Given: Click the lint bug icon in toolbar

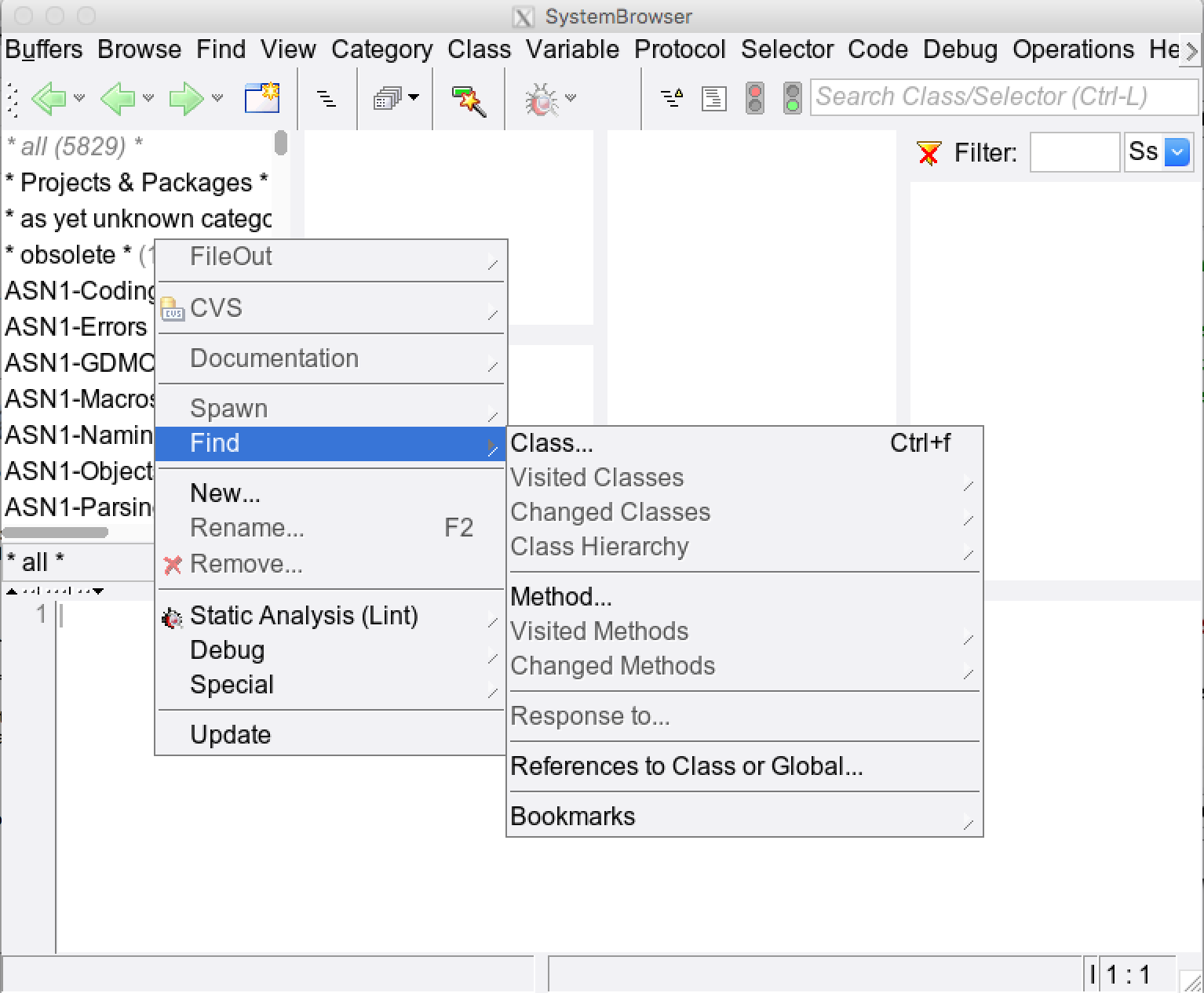Looking at the screenshot, I should [x=542, y=100].
